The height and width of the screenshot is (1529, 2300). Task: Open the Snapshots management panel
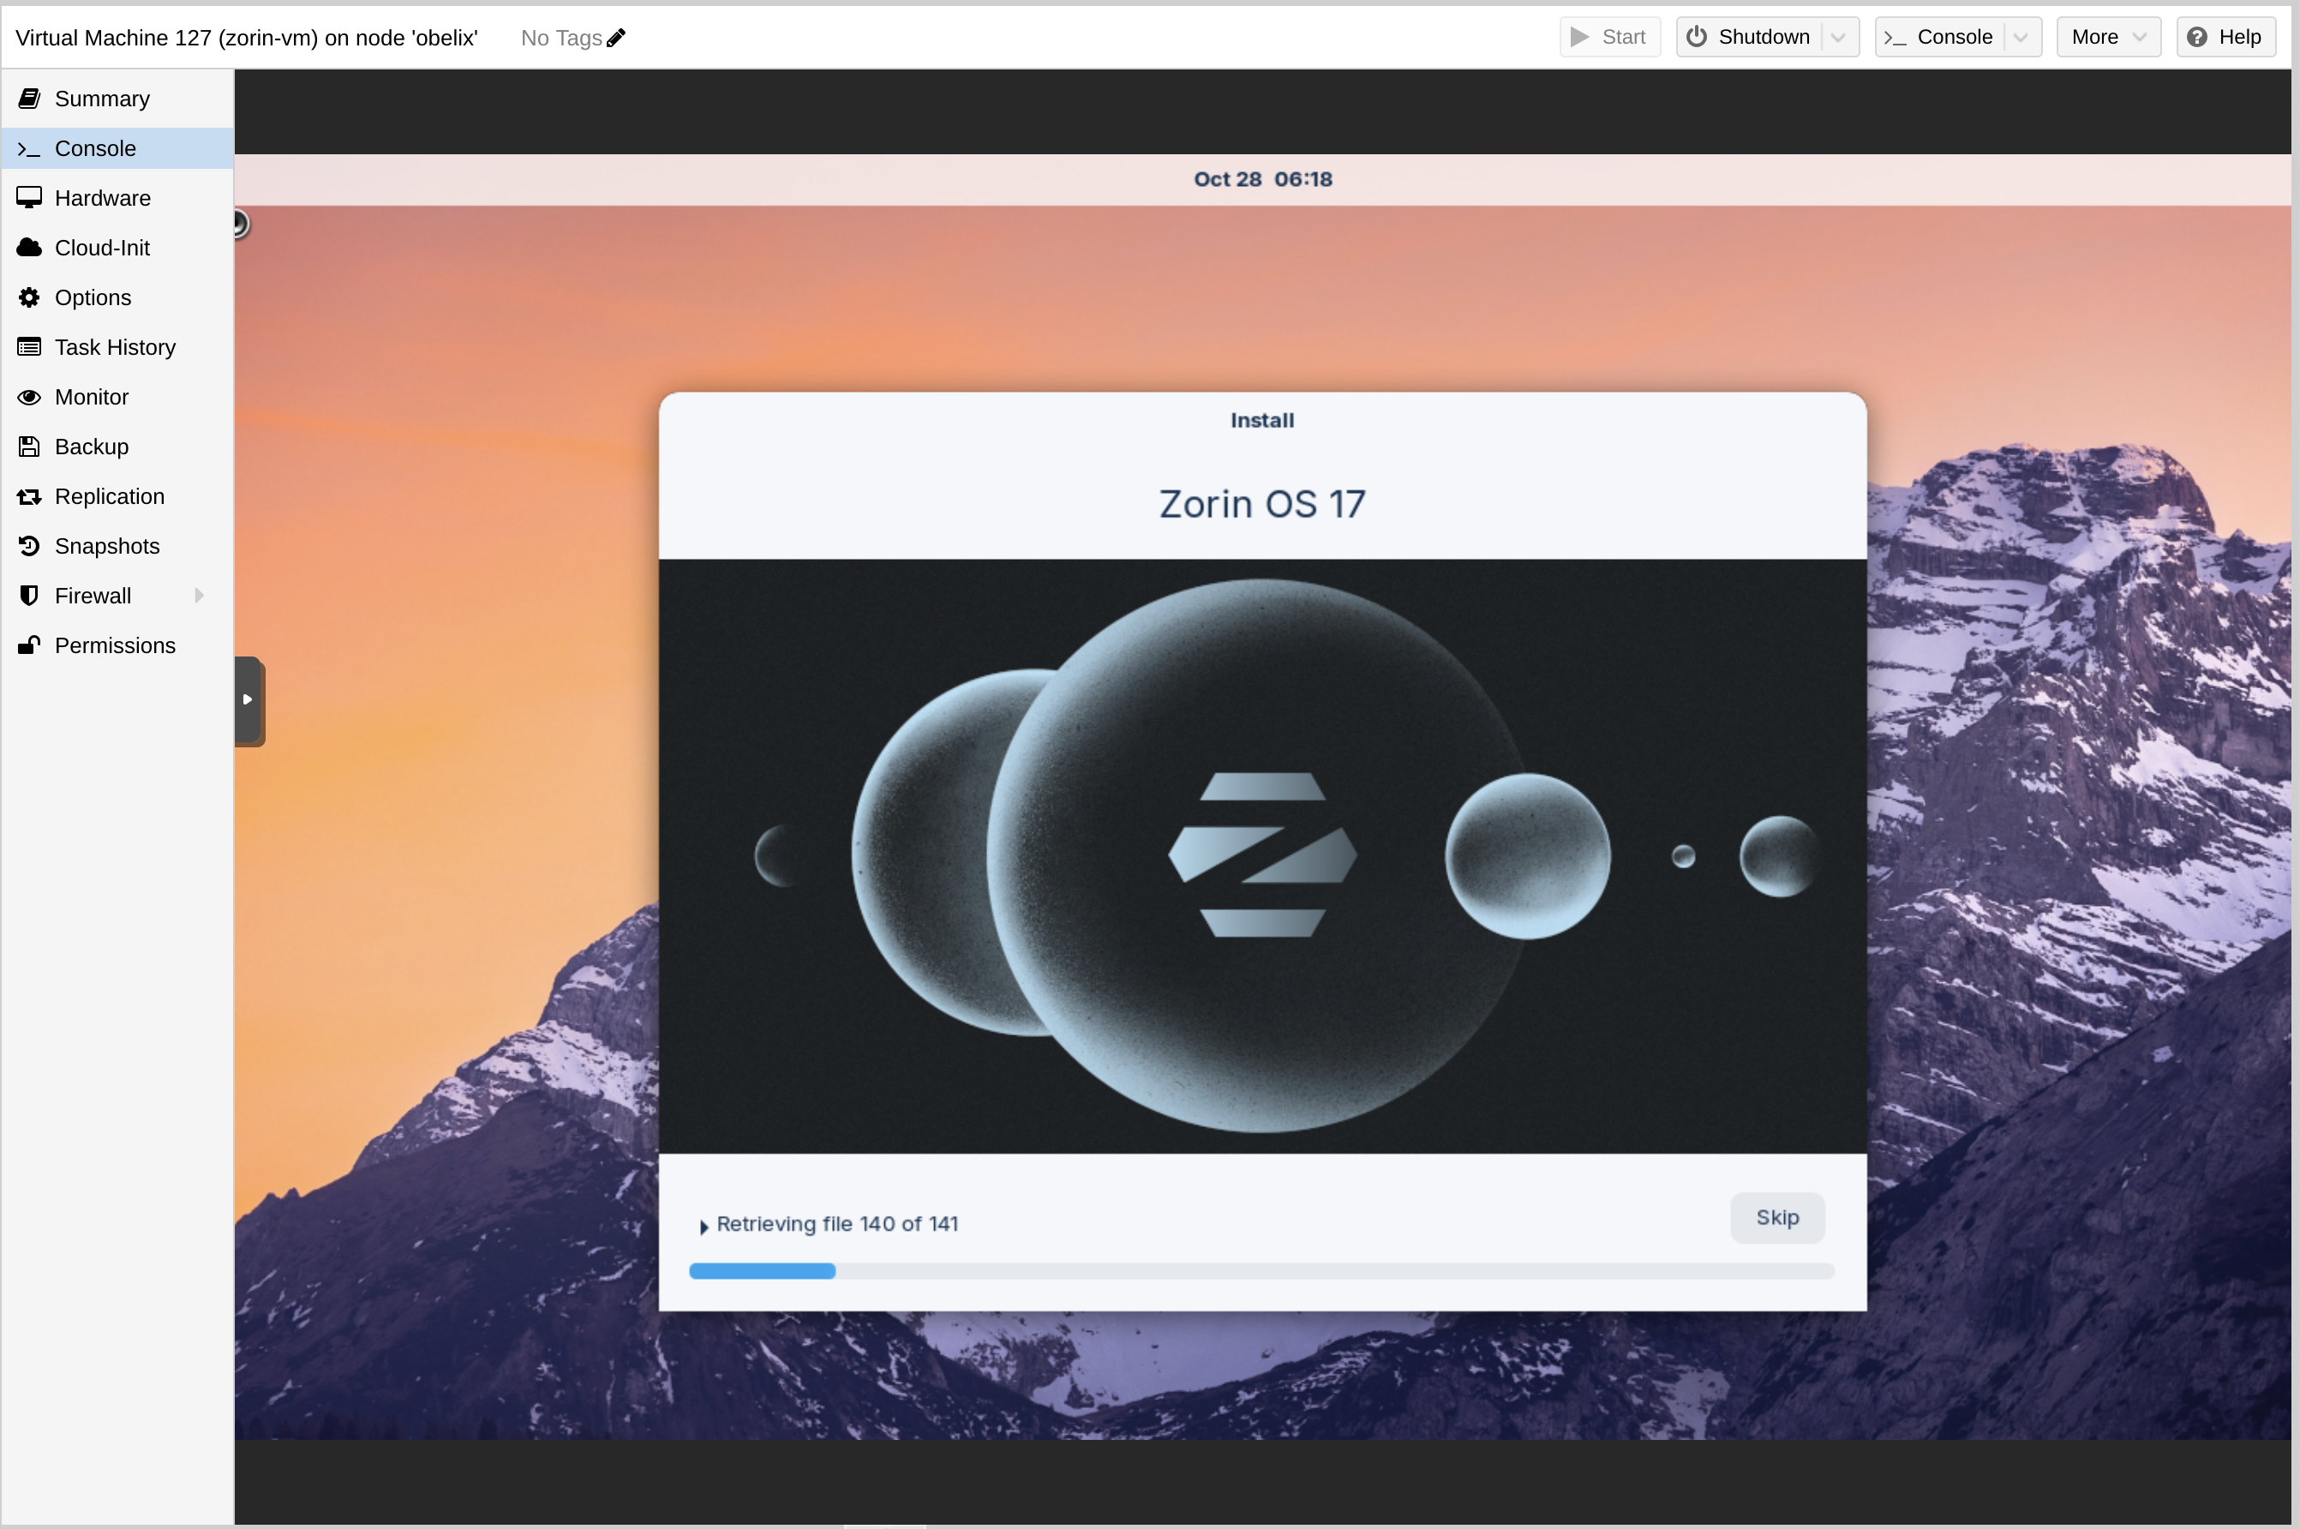tap(105, 546)
